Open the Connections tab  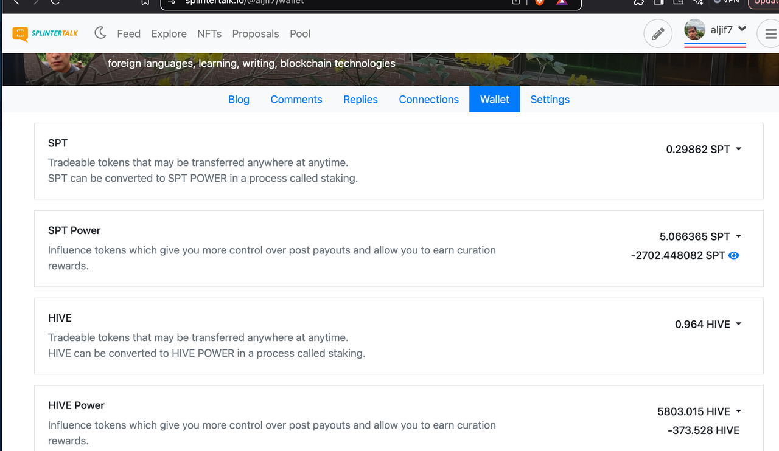tap(428, 99)
